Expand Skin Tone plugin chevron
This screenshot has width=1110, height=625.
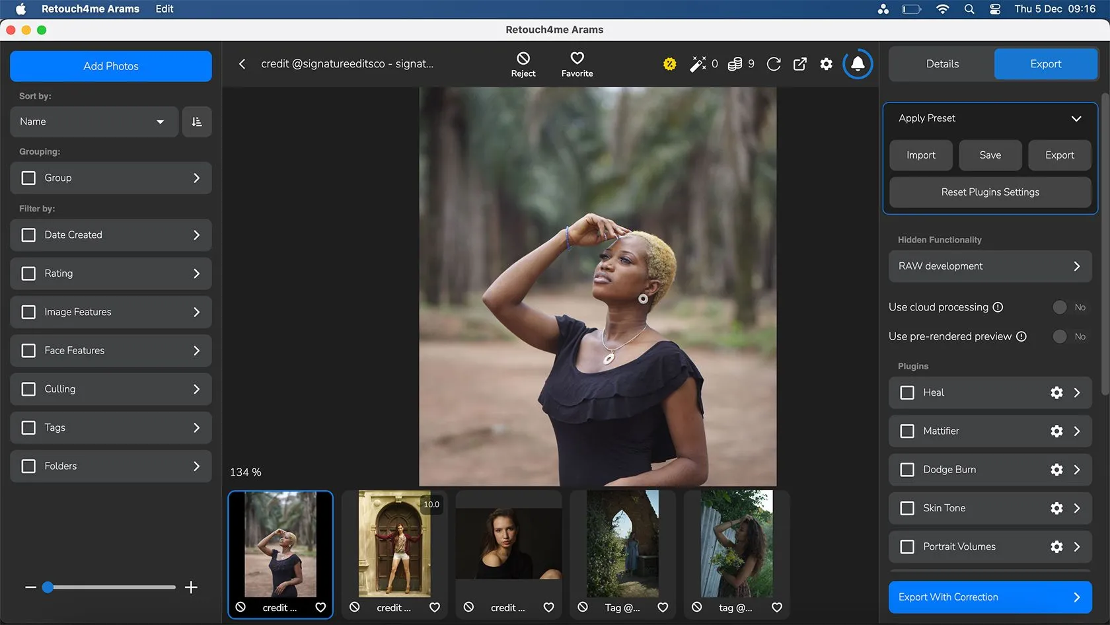[1077, 508]
